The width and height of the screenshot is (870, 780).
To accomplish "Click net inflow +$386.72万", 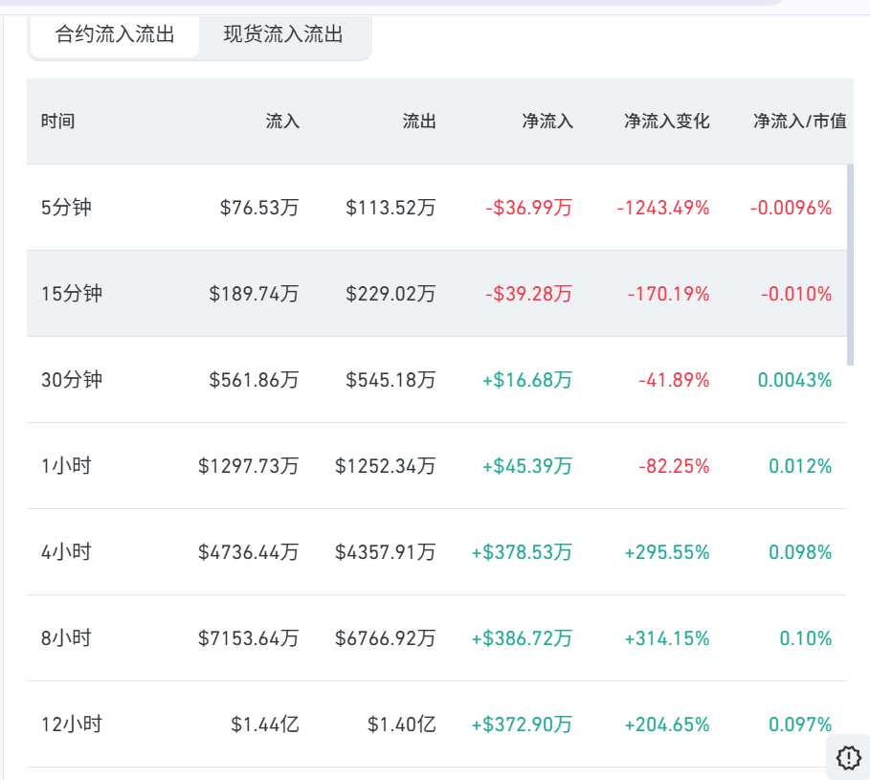I will (x=522, y=638).
